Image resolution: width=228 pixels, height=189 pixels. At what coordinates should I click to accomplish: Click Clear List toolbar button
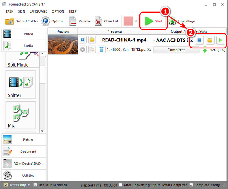(x=106, y=21)
